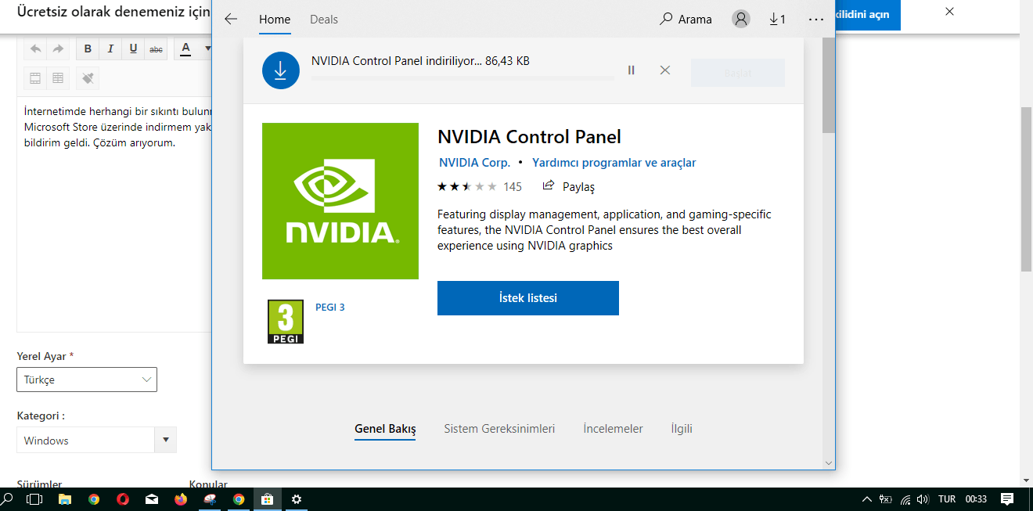The image size is (1033, 511).
Task: Open Microsoft Store taskbar icon
Action: point(267,499)
